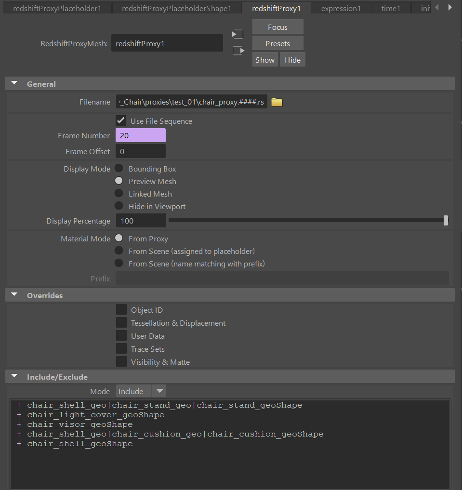This screenshot has height=490, width=462.
Task: Click the Frame Number field
Action: (x=141, y=135)
